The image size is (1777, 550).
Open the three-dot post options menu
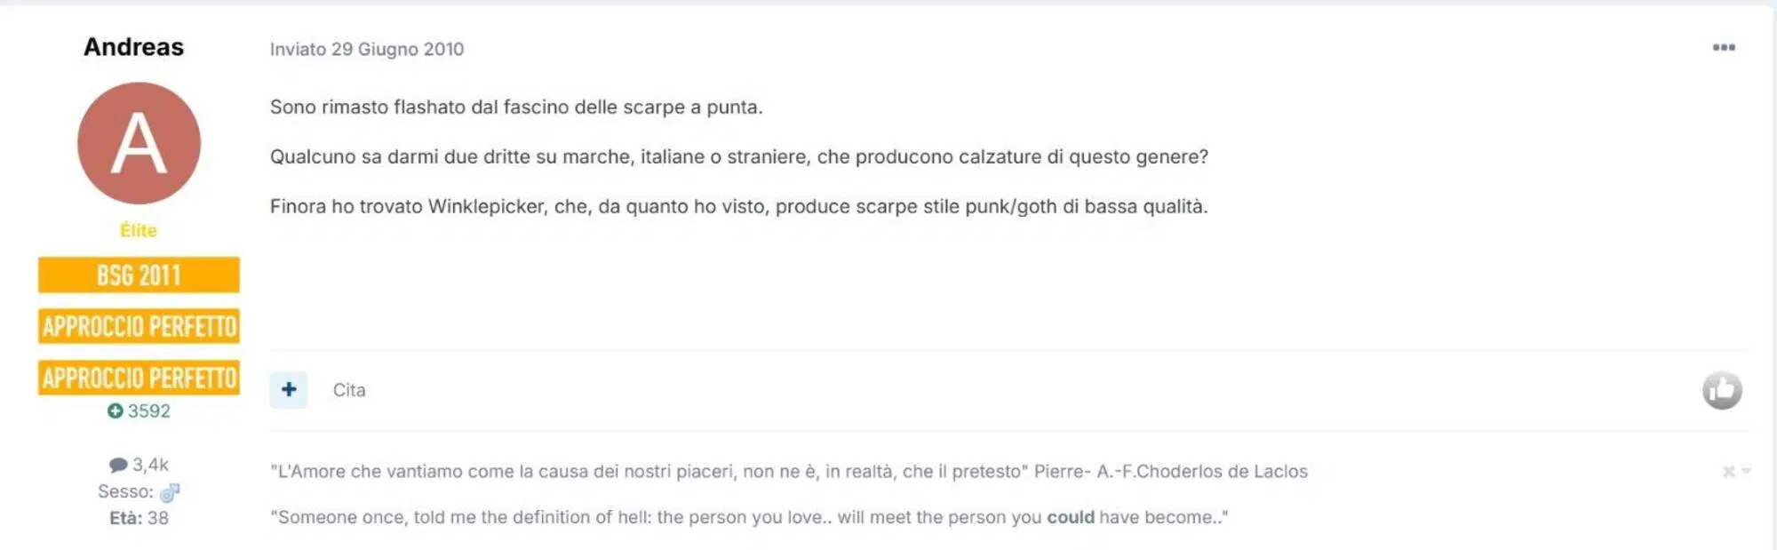pos(1724,48)
